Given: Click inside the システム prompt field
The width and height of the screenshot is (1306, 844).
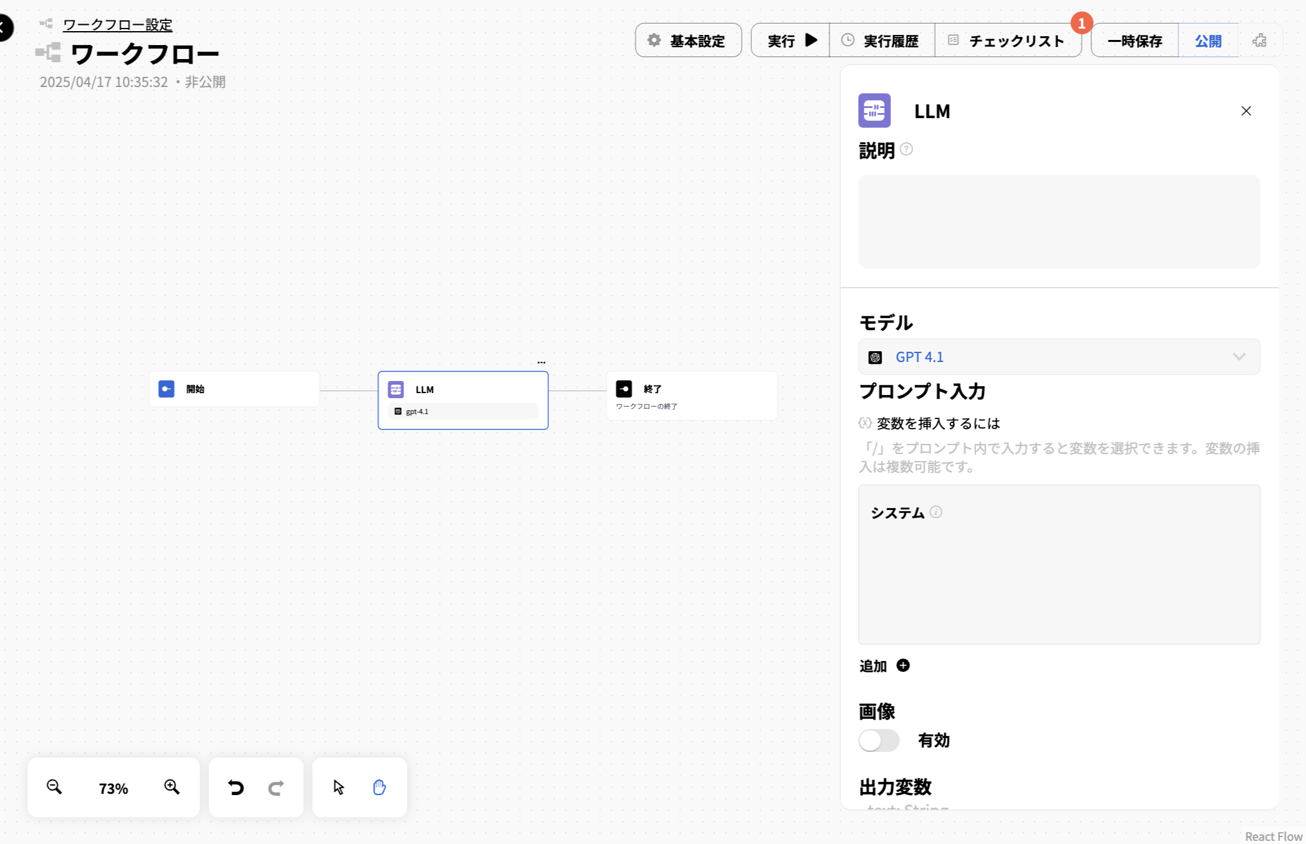Looking at the screenshot, I should click(1059, 572).
